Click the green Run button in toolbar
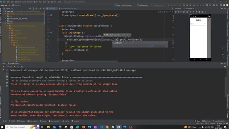Image resolution: width=229 pixels, height=129 pixels. pos(169,5)
